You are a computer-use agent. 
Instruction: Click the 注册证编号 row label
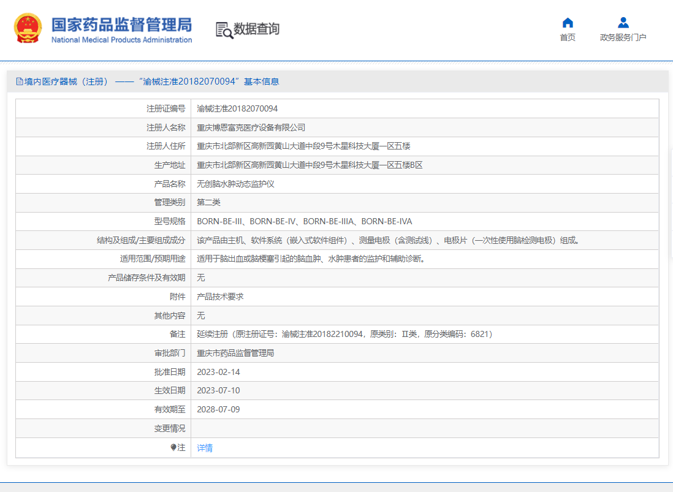click(165, 108)
